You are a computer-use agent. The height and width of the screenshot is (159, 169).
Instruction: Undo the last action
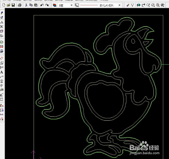42,5
